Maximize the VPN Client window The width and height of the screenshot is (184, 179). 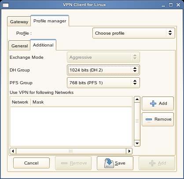(x=171, y=5)
